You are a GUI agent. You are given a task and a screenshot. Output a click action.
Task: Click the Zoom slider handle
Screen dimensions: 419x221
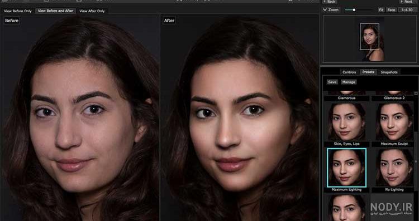click(354, 10)
